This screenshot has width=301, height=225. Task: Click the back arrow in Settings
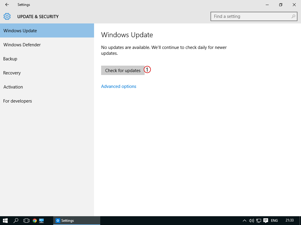(x=7, y=5)
